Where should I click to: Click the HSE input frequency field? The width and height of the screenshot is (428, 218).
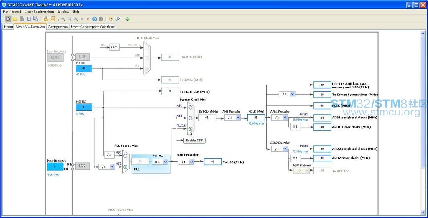(x=55, y=167)
